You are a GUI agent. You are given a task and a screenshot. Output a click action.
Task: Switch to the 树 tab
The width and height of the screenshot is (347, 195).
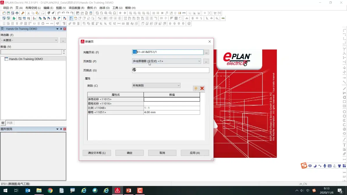click(x=3, y=123)
